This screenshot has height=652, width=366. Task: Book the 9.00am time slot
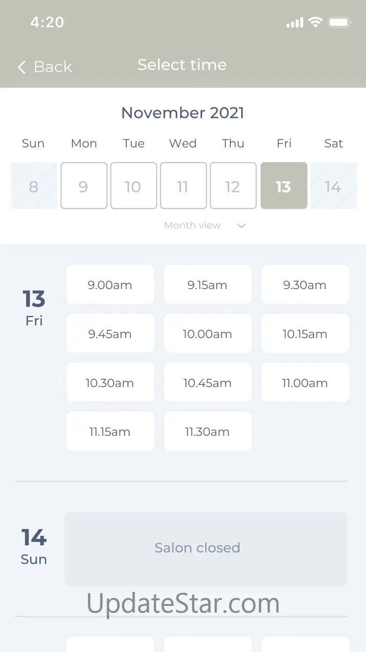110,285
